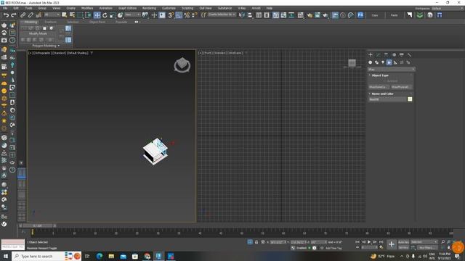465x261 pixels.
Task: Click the Align tool icon
Action: [250, 15]
